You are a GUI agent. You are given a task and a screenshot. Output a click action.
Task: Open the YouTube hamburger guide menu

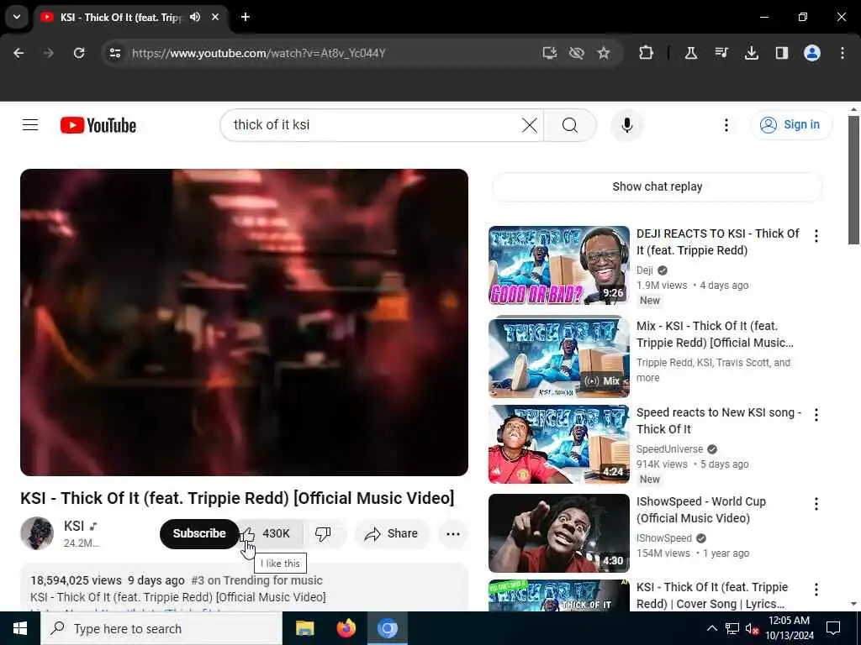pyautogui.click(x=30, y=125)
